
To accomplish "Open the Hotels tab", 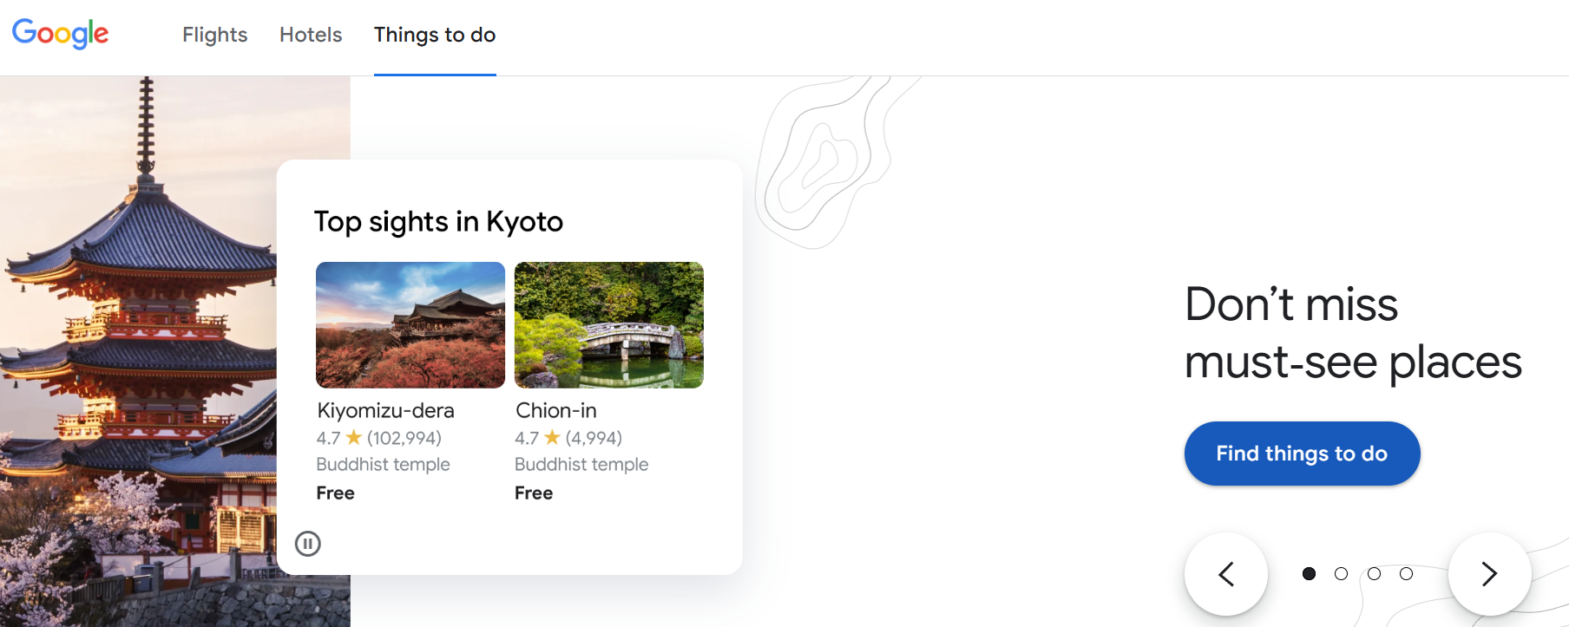I will point(311,35).
